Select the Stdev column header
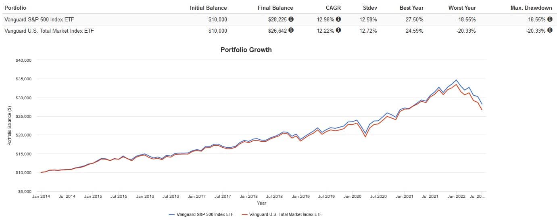The width and height of the screenshot is (557, 220). point(370,8)
